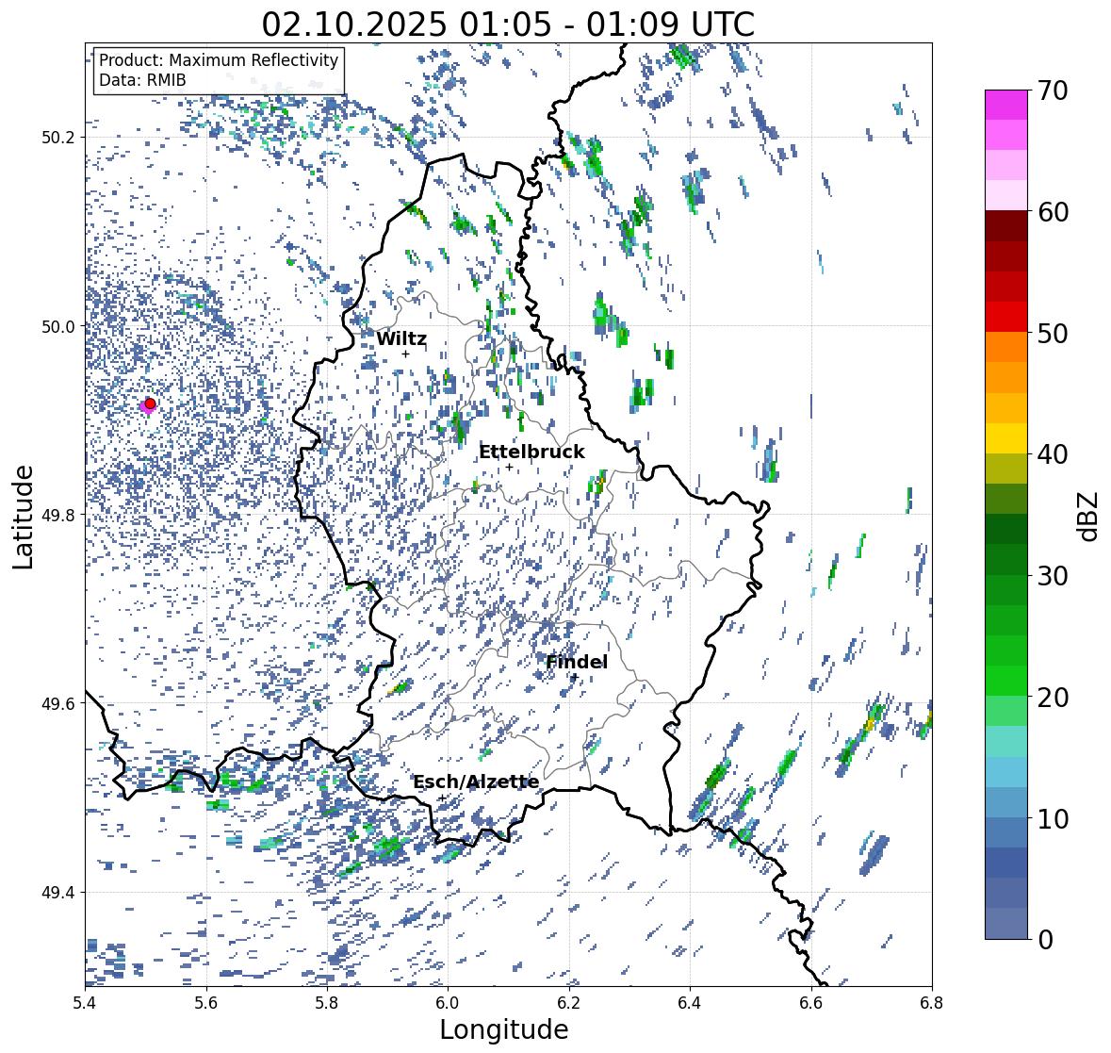
Task: Click the 49.6 latitude tick label
Action: (58, 703)
